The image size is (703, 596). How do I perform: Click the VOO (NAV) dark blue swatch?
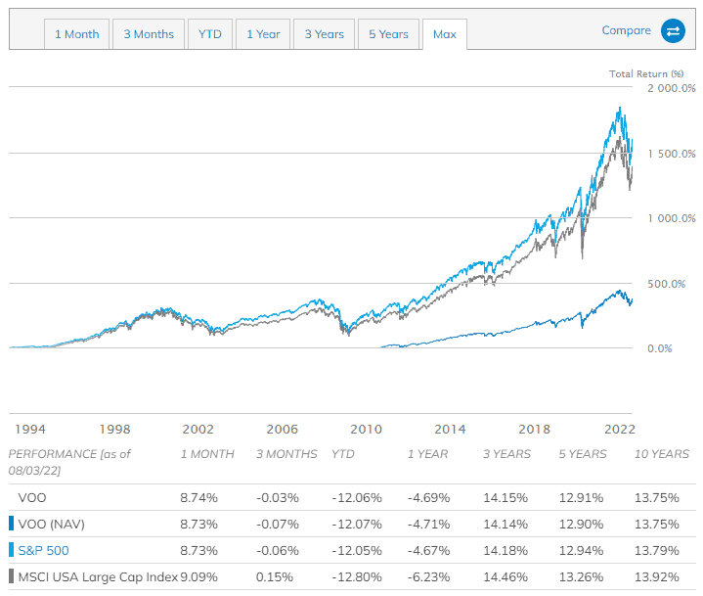[x=11, y=524]
